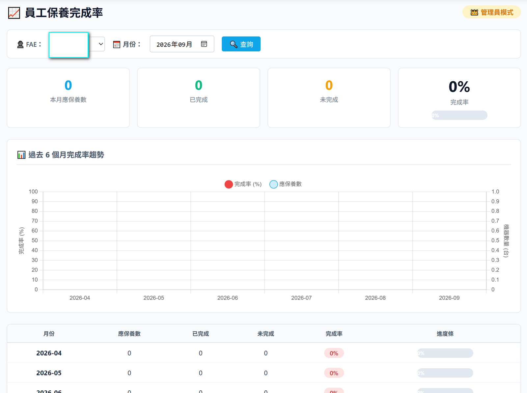Click the 完成率 table column header
Viewport: 527px width, 393px height.
coord(334,334)
